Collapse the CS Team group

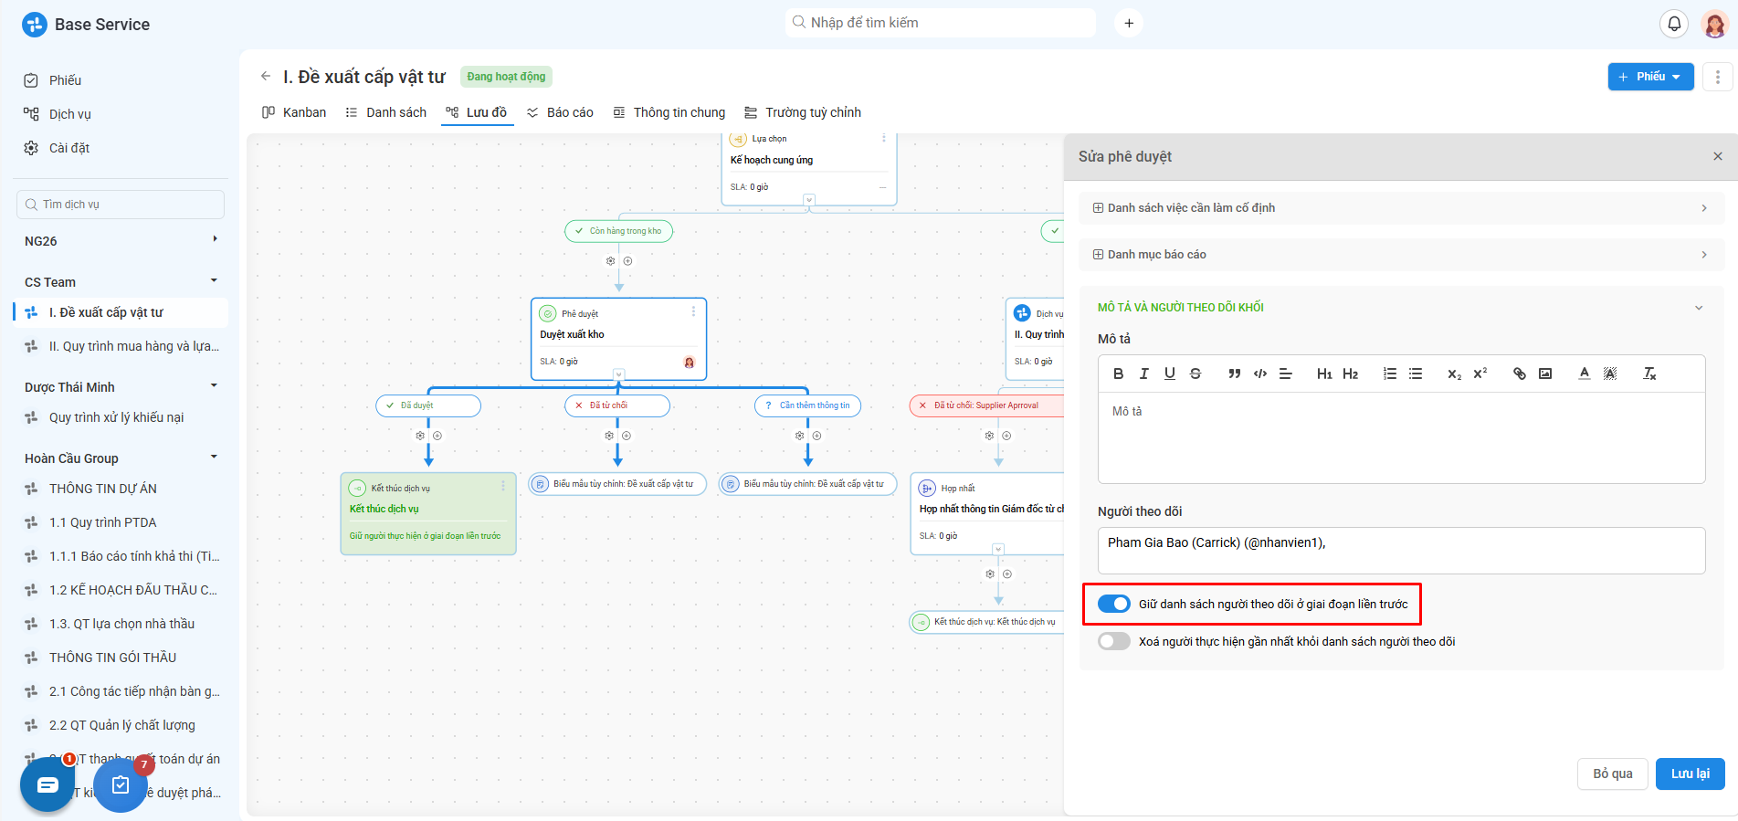215,280
